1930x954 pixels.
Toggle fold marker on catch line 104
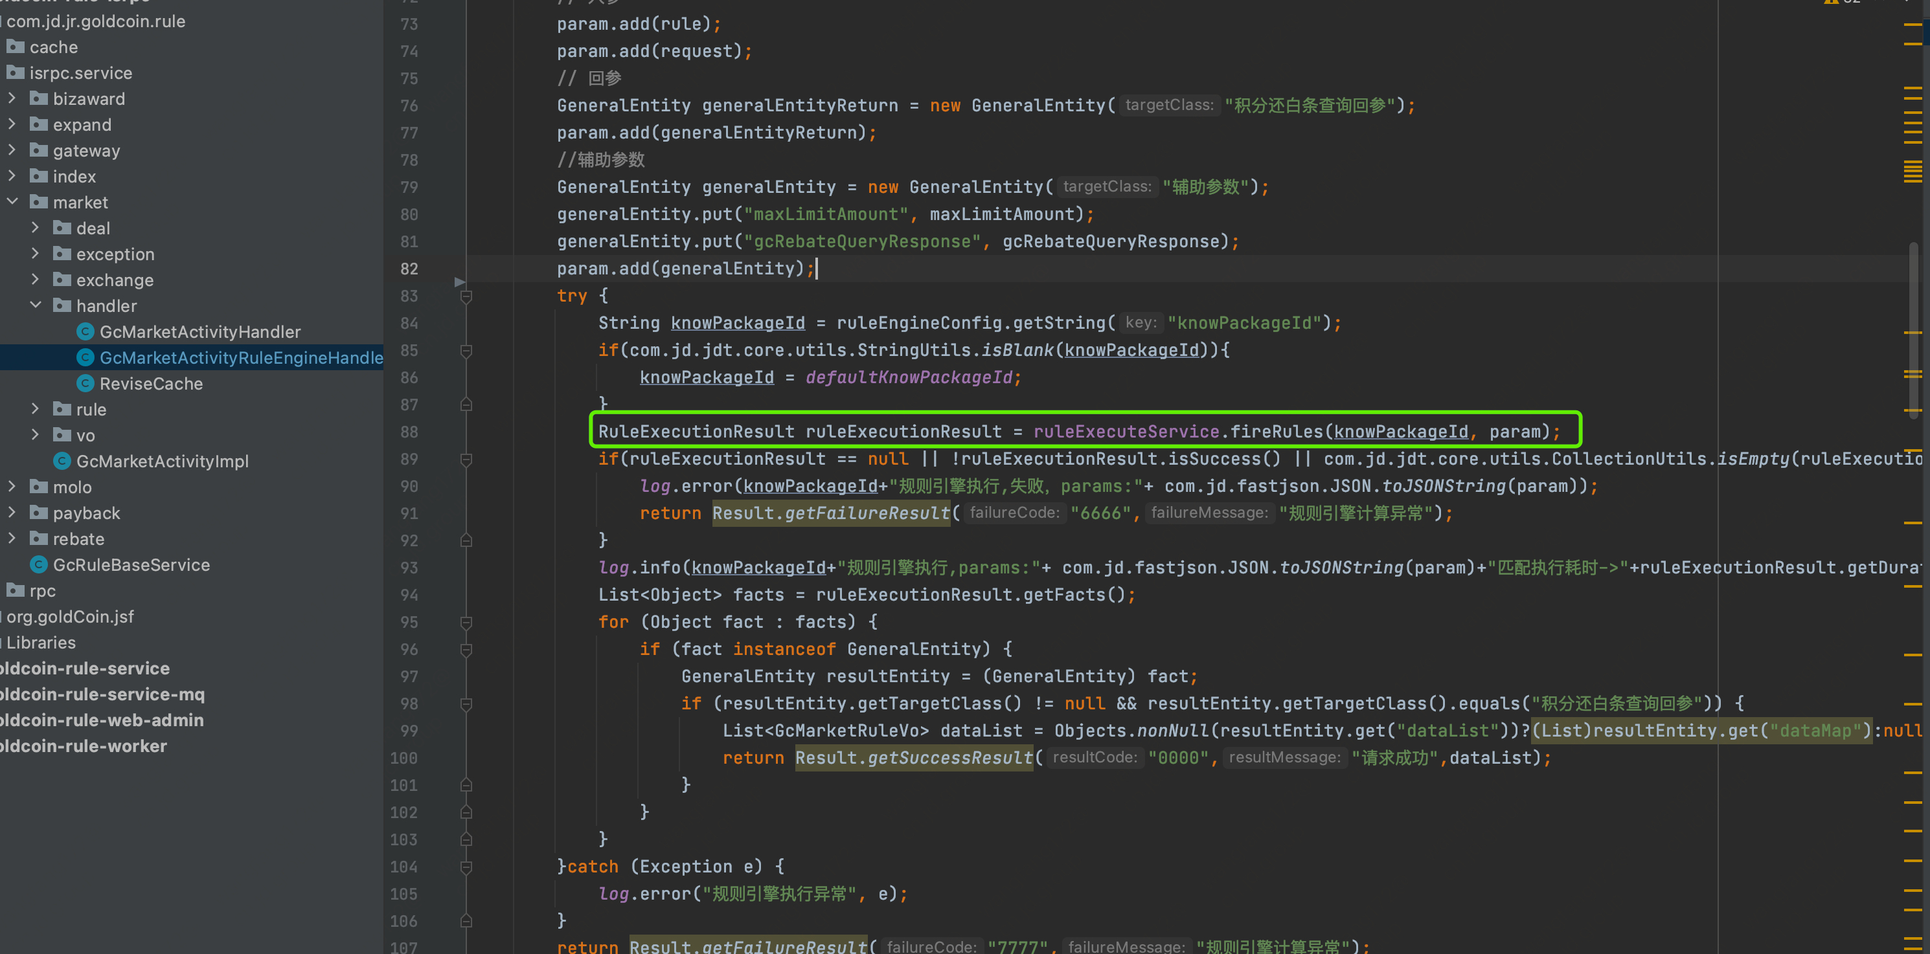(x=466, y=867)
